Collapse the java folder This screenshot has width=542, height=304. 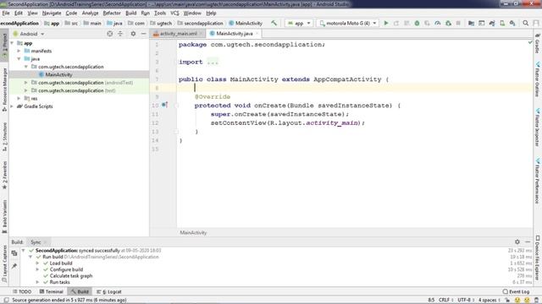pos(19,59)
